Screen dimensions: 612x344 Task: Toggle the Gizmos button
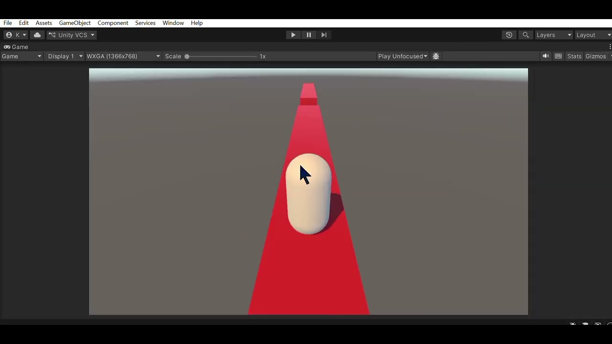pos(596,56)
